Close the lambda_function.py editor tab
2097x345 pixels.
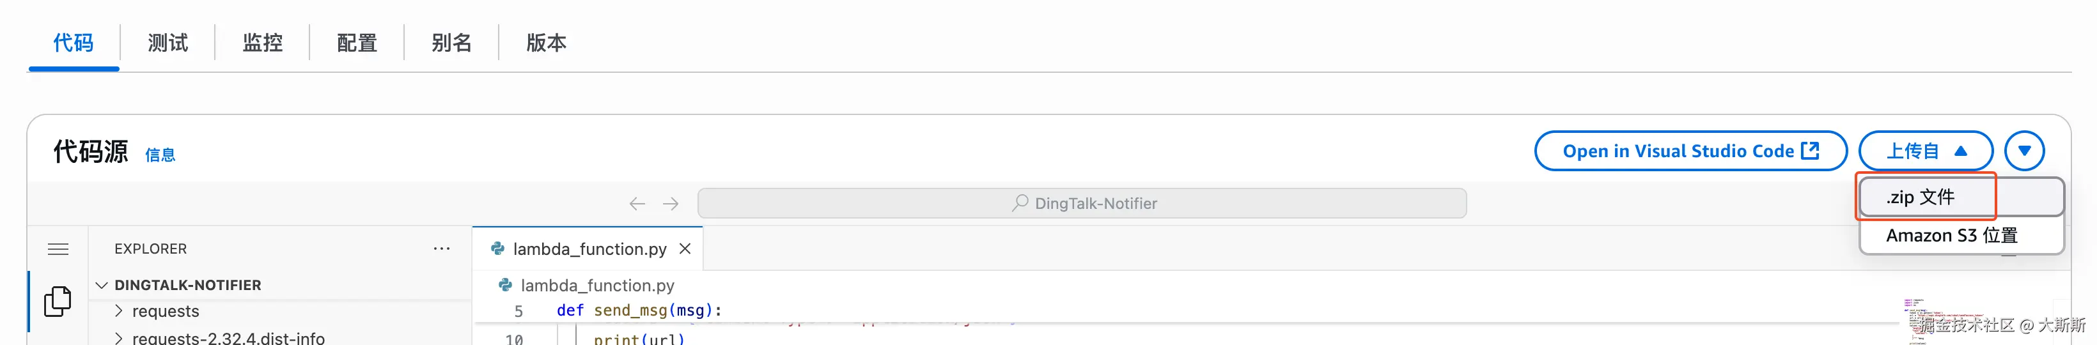pos(685,248)
